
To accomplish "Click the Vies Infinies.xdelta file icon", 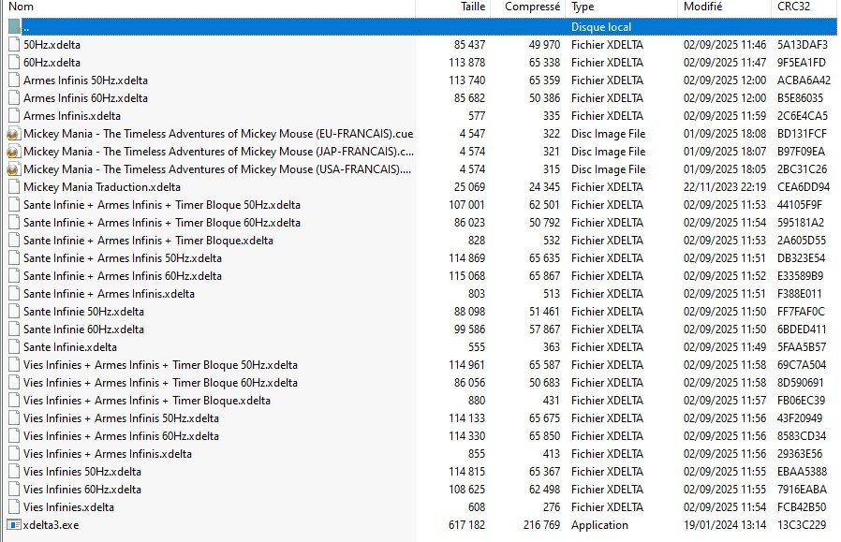I will [x=13, y=507].
